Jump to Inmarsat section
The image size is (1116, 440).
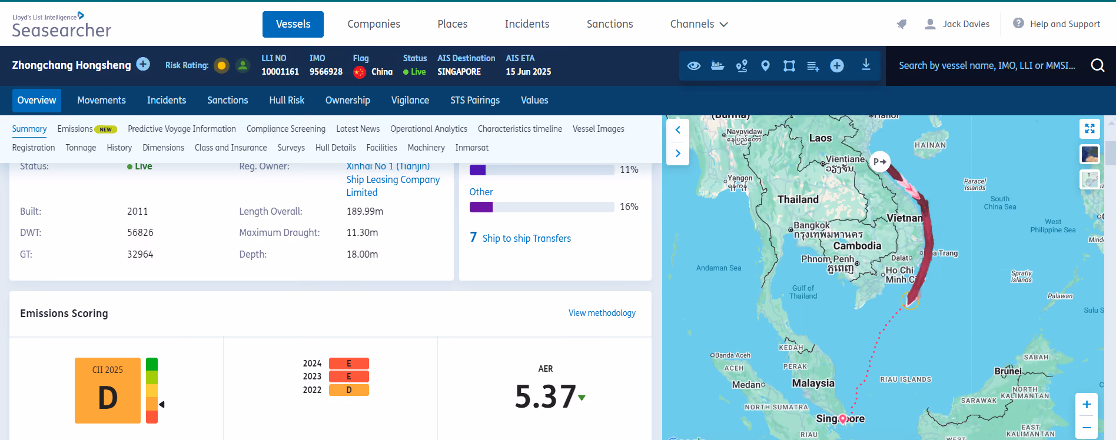[x=472, y=148]
